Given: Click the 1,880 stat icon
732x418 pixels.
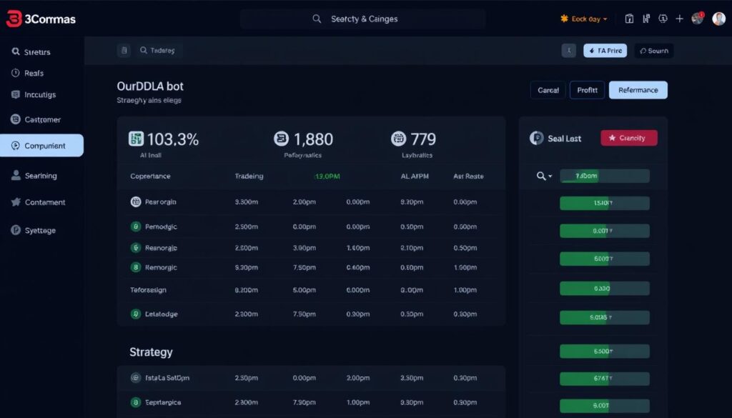Looking at the screenshot, I should [x=281, y=139].
